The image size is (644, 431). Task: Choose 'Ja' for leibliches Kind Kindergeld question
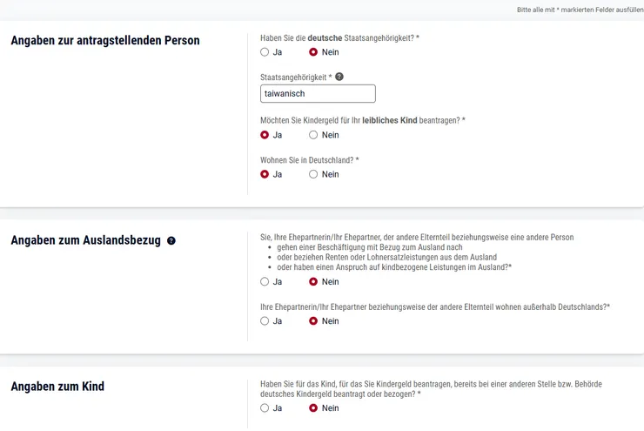[x=265, y=135]
